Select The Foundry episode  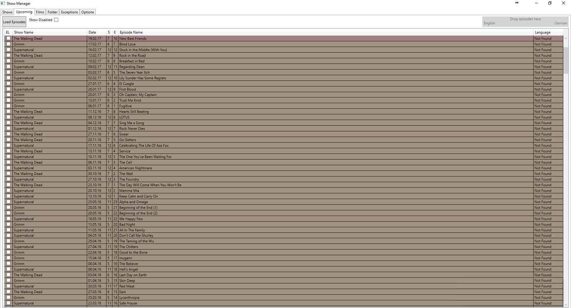[x=129, y=179]
